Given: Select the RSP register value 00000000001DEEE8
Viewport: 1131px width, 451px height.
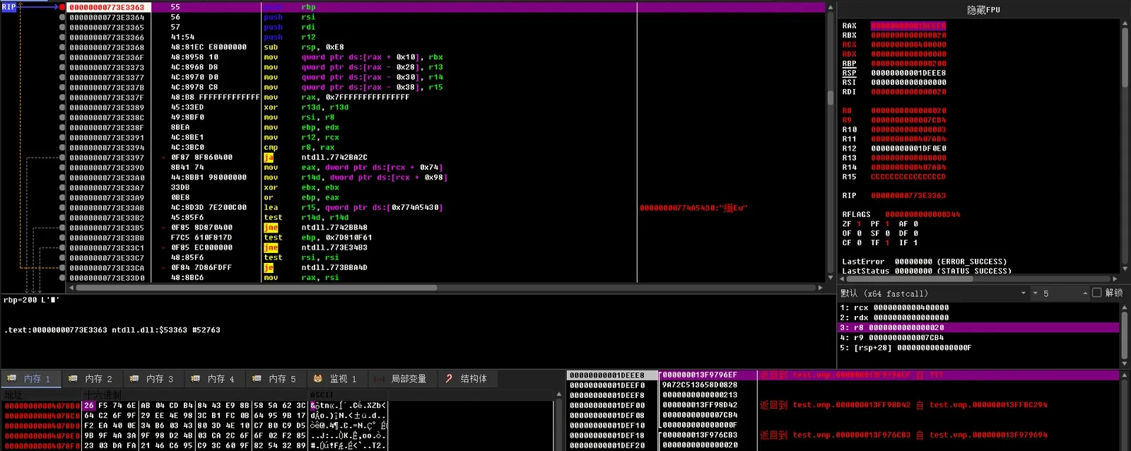Looking at the screenshot, I should coord(908,73).
